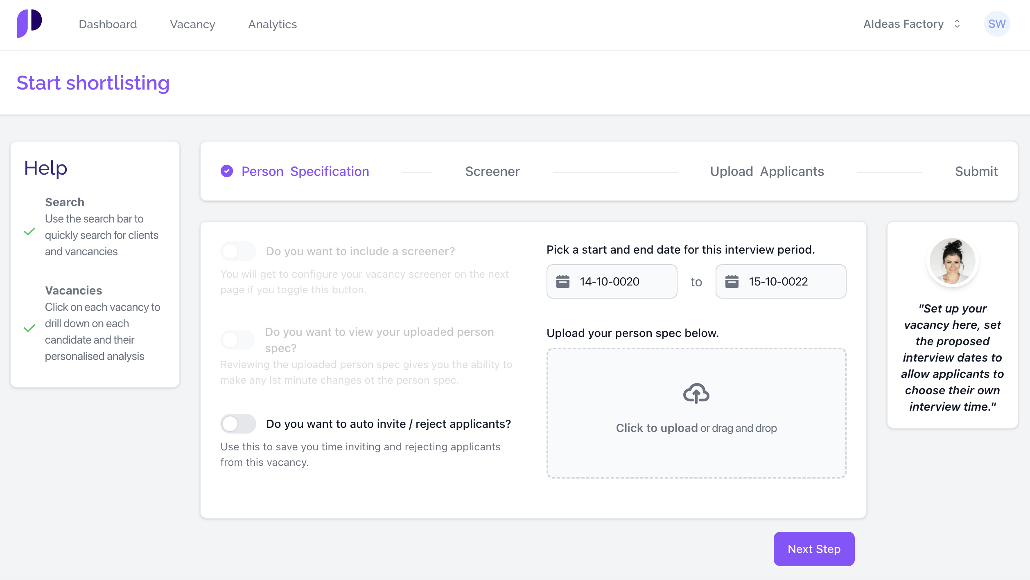Select the Upload Applicants step tab
1030x580 pixels.
(x=767, y=170)
